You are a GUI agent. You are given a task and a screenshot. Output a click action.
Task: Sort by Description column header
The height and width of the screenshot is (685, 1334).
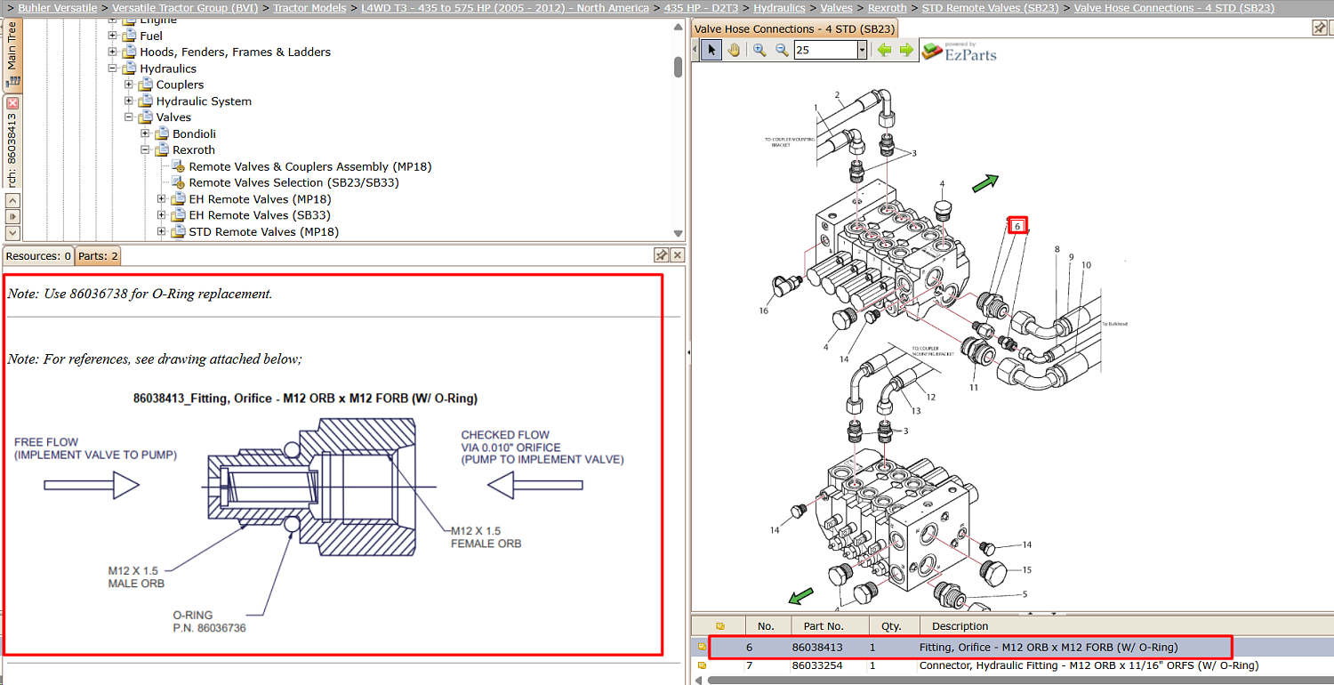pyautogui.click(x=960, y=625)
